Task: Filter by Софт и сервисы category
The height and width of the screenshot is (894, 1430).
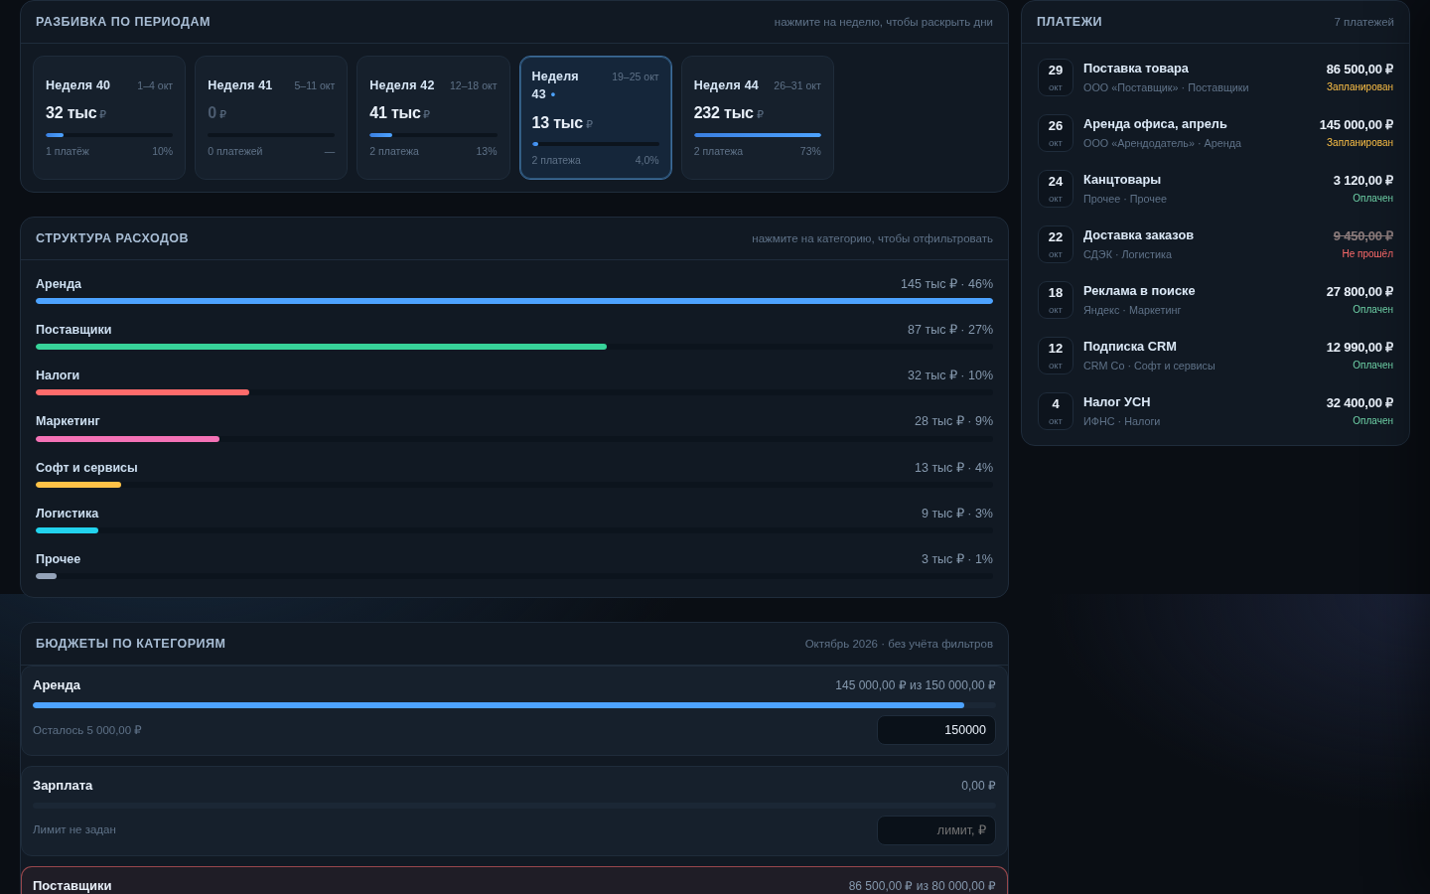Action: click(514, 475)
